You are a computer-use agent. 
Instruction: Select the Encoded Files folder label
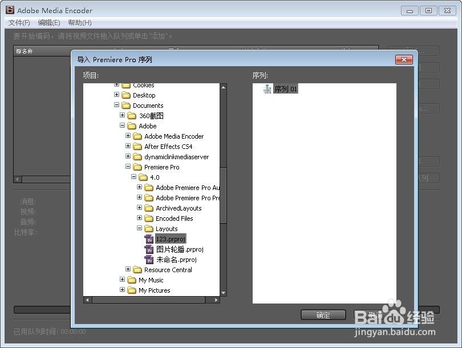pyautogui.click(x=175, y=218)
